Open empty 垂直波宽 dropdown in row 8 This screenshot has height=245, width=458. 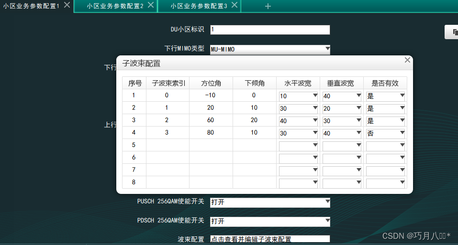pyautogui.click(x=342, y=183)
